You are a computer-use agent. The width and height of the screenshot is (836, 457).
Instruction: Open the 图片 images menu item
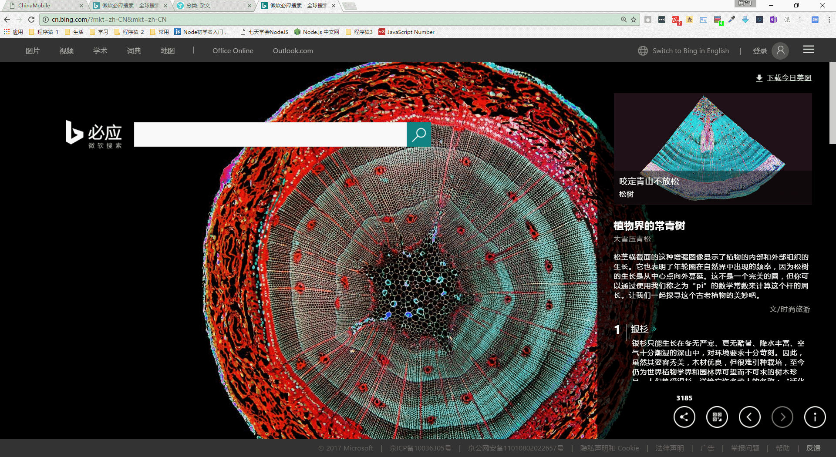pos(33,51)
